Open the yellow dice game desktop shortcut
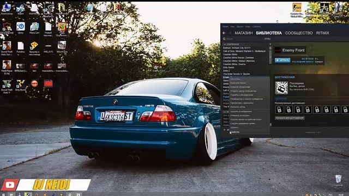Viewport: 349px width, 196px height. coord(34,48)
